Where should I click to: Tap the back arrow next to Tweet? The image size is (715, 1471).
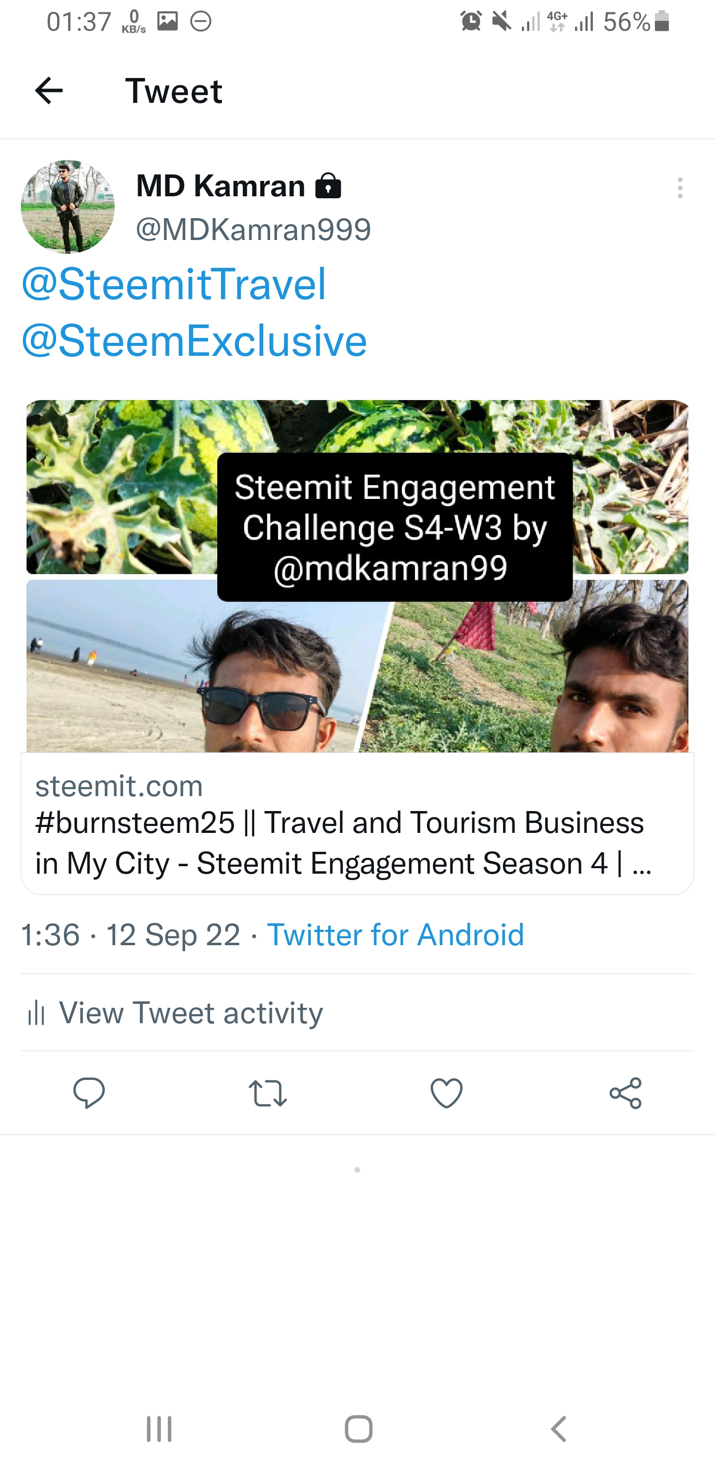click(49, 91)
